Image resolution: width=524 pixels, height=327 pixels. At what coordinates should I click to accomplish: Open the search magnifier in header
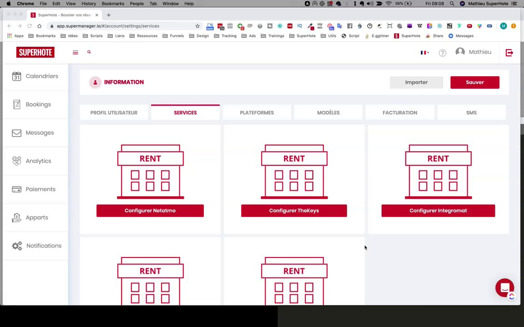coord(89,52)
